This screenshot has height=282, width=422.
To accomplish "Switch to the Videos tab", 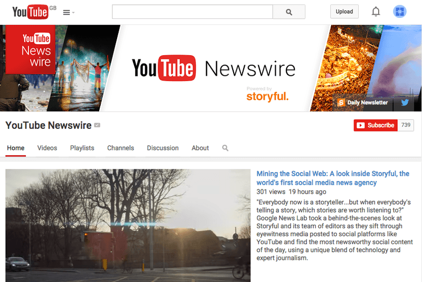I will (x=47, y=148).
